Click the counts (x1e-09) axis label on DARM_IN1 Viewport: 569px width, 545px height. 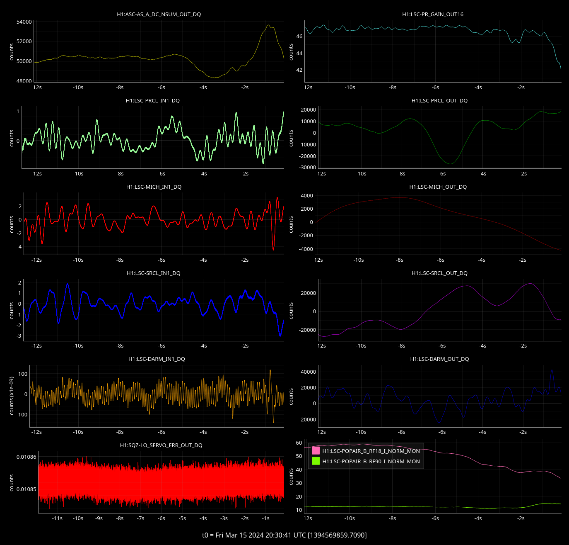[12, 396]
